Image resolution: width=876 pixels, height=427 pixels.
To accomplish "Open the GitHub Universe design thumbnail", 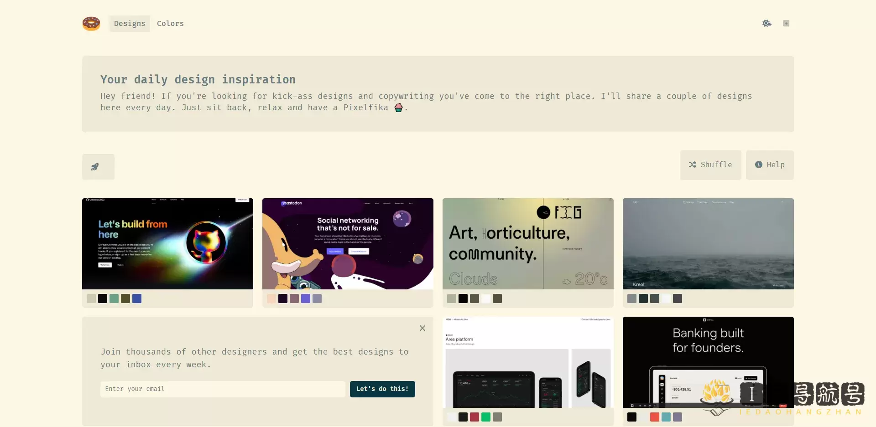I will click(167, 244).
